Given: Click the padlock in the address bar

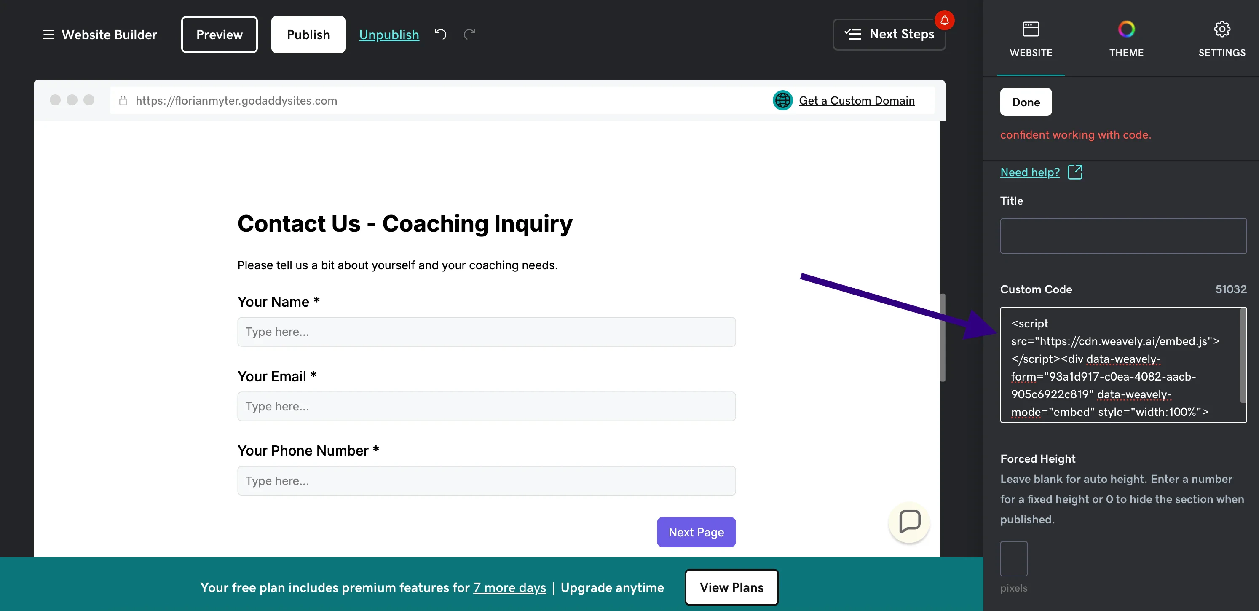Looking at the screenshot, I should pyautogui.click(x=123, y=100).
